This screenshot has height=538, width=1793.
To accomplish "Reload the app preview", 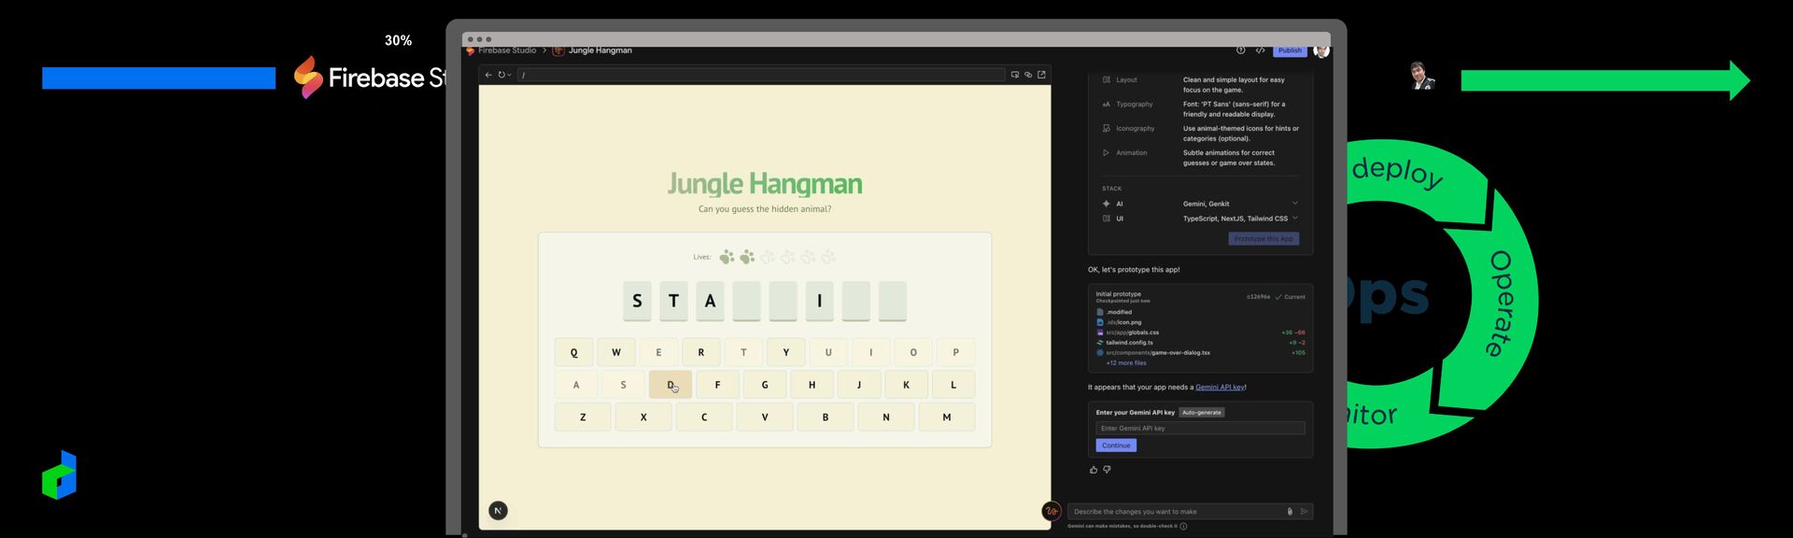I will click(501, 75).
